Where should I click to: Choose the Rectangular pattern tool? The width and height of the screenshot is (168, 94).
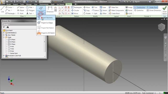76,7
